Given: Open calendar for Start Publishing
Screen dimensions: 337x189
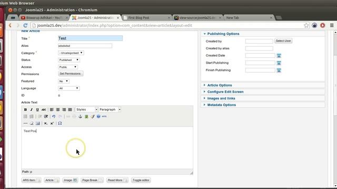Looking at the screenshot, I should pos(279,63).
